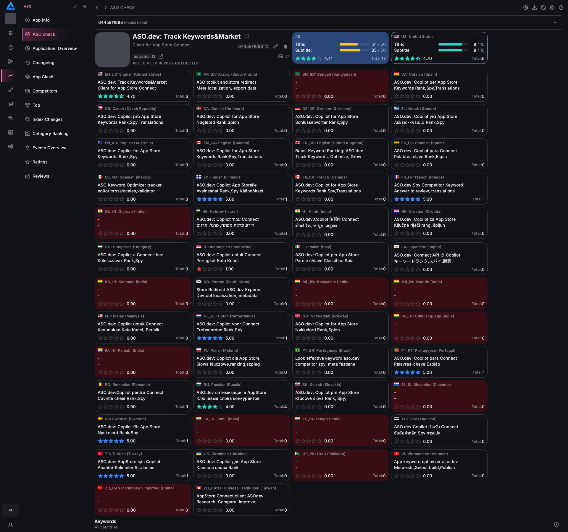Click the download export icon in top toolbar
Screen dimensions: 568x532
(x=535, y=8)
